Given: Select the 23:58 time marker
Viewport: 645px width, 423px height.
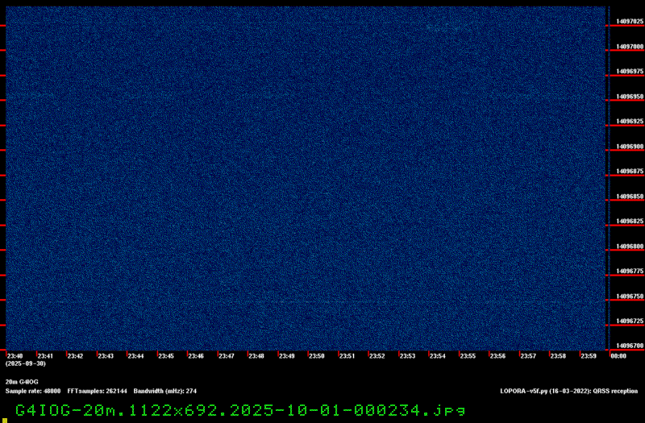Looking at the screenshot, I should [558, 356].
